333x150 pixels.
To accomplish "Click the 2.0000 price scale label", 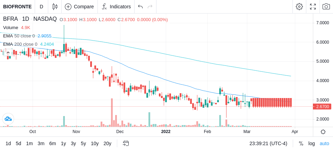I will click(x=323, y=119).
